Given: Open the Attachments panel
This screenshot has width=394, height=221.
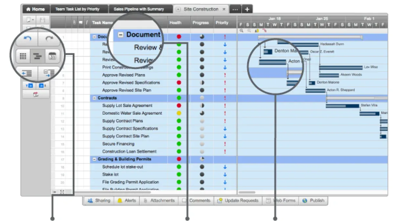Looking at the screenshot, I should pos(159,200).
